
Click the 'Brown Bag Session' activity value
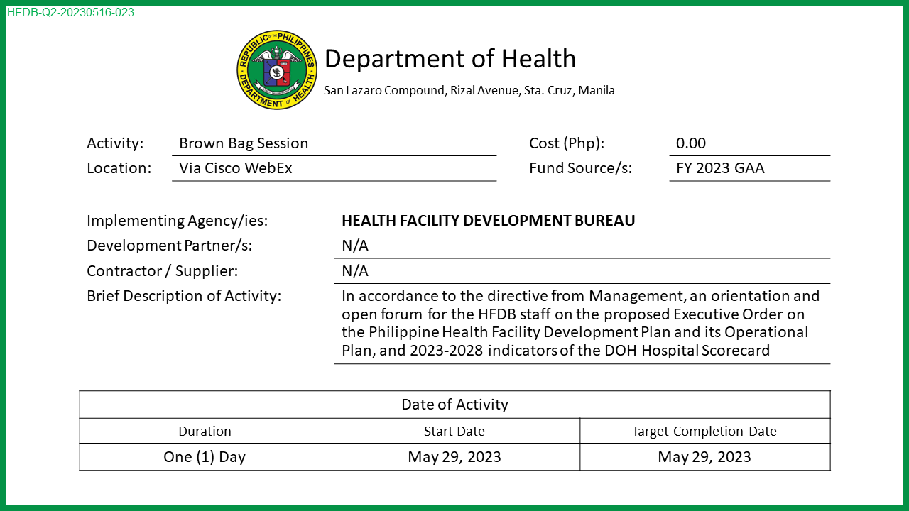coord(244,143)
